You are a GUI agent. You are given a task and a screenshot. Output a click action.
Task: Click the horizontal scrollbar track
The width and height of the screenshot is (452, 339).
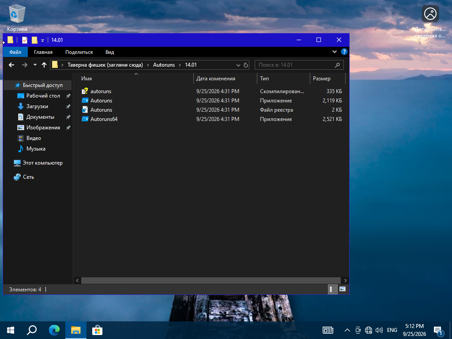(211, 280)
